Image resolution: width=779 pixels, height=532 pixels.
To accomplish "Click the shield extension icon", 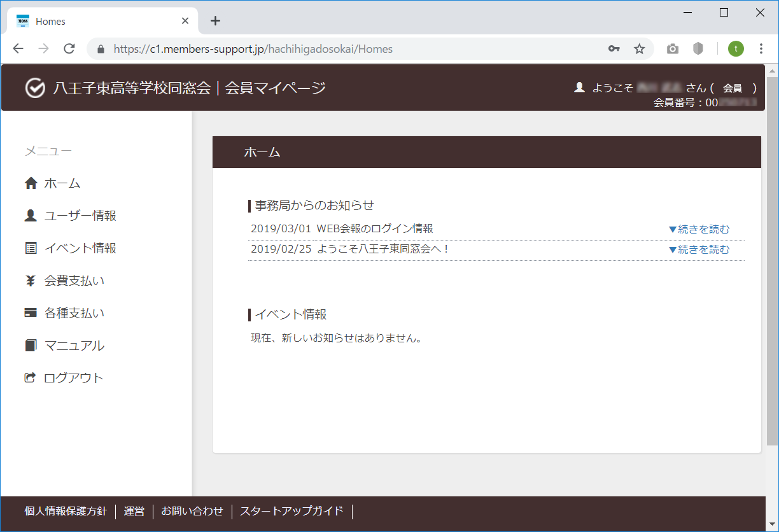I will click(698, 49).
